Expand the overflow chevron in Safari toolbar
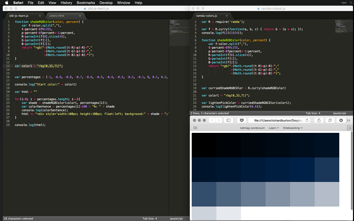 click(x=348, y=120)
